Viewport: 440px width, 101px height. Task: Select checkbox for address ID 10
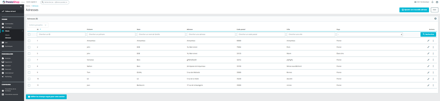(29, 79)
